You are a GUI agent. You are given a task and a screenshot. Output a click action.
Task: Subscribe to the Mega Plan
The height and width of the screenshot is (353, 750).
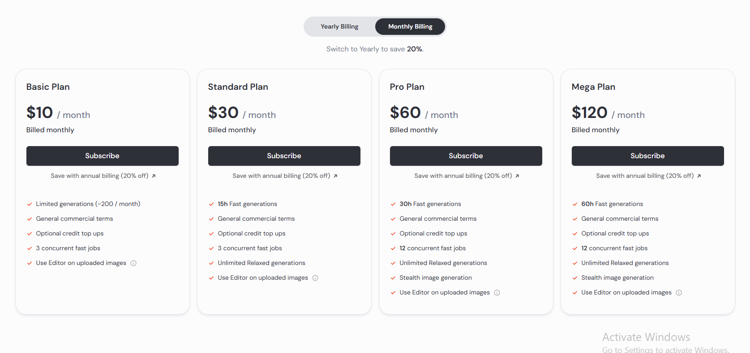(648, 156)
